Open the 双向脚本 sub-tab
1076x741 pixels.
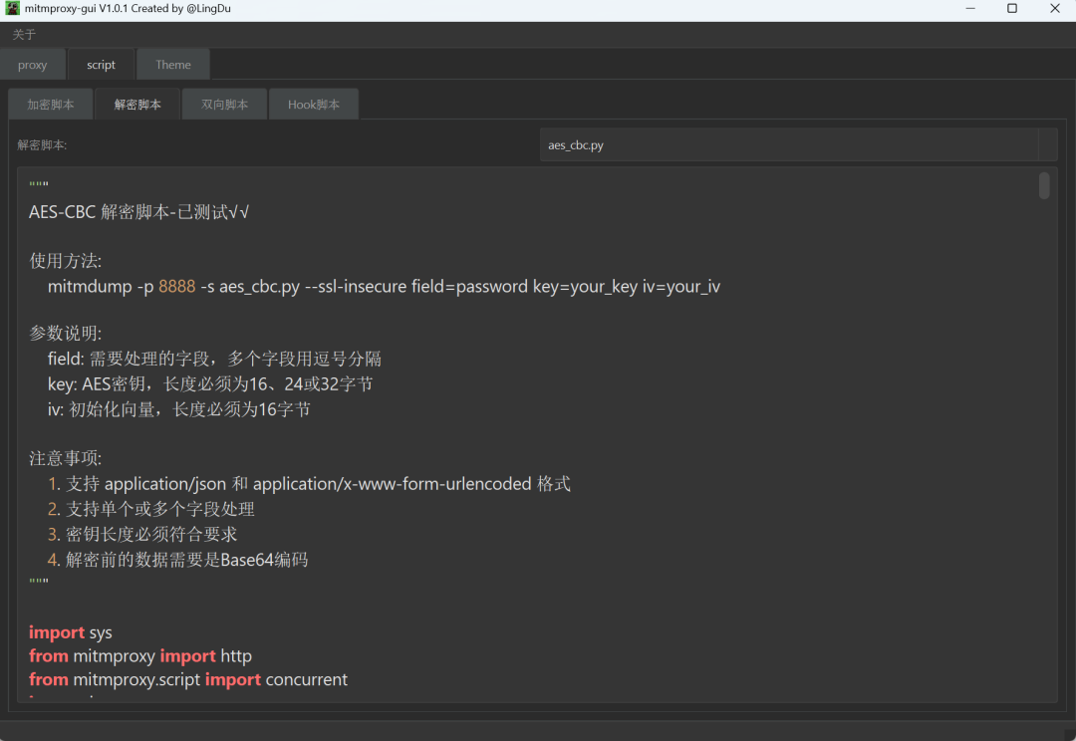(x=224, y=105)
